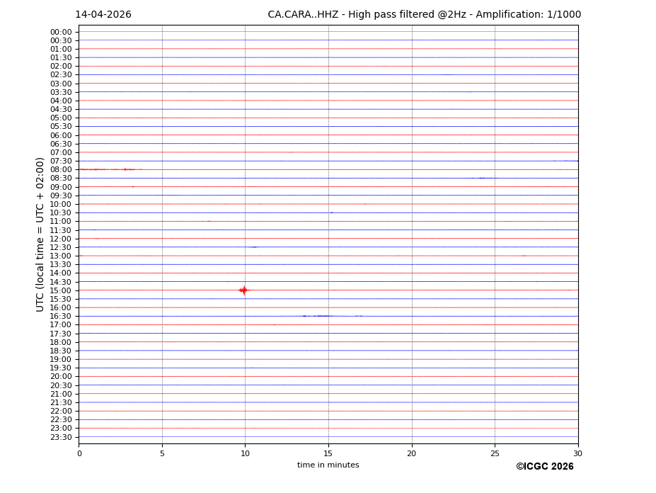
Task: Click the 30 tick label on the x-axis
Action: (x=577, y=453)
